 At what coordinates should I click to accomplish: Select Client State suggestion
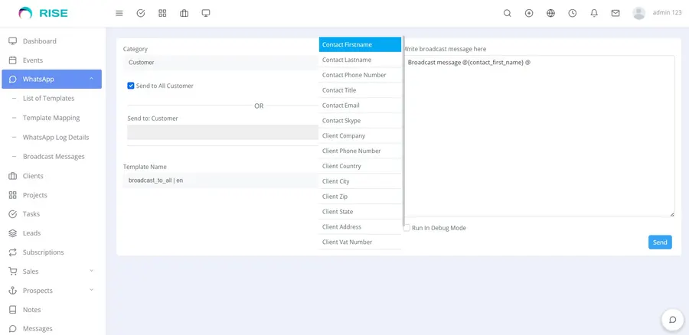(360, 212)
